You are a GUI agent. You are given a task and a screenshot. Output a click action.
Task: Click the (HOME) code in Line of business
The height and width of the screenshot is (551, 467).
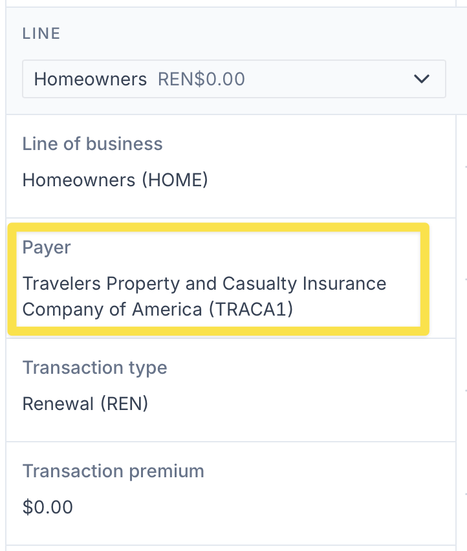point(175,180)
